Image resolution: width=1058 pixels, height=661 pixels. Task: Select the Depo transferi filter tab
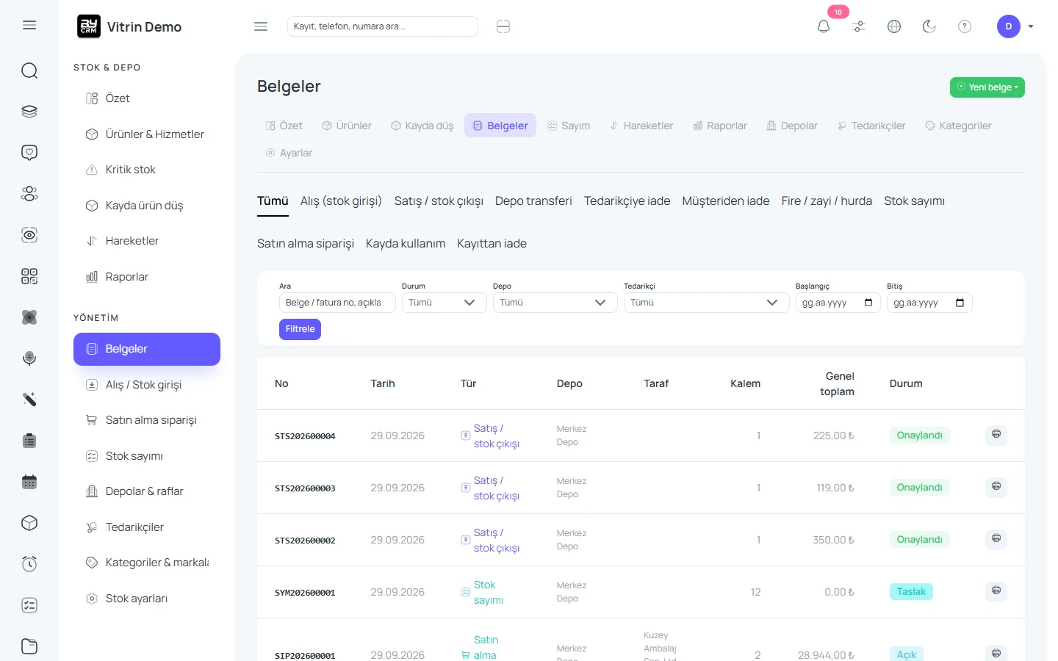pos(533,201)
